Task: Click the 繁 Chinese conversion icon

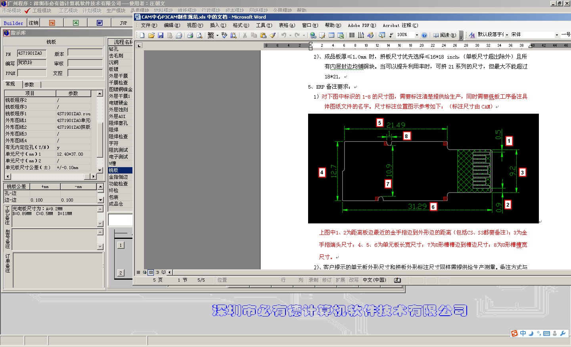Action: [211, 35]
